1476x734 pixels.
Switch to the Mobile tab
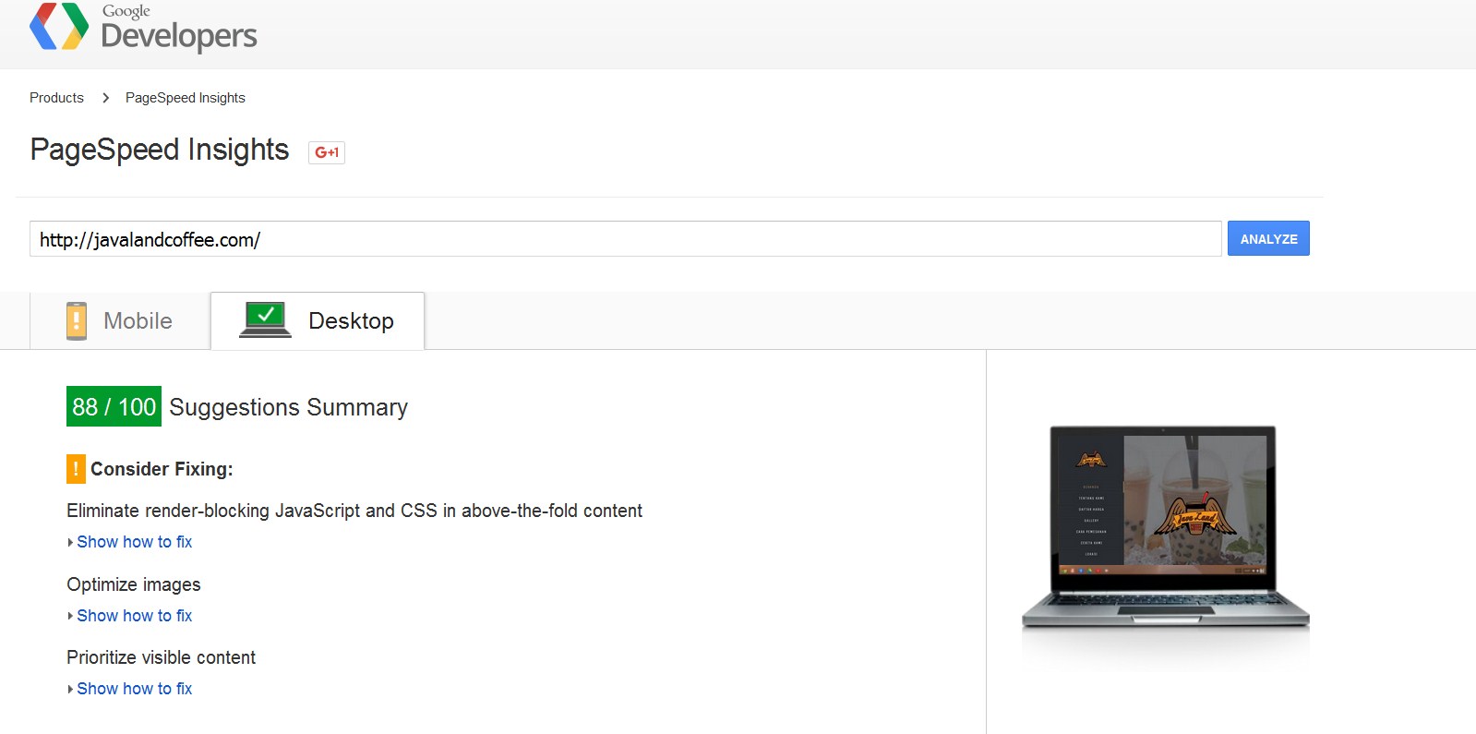pyautogui.click(x=121, y=321)
